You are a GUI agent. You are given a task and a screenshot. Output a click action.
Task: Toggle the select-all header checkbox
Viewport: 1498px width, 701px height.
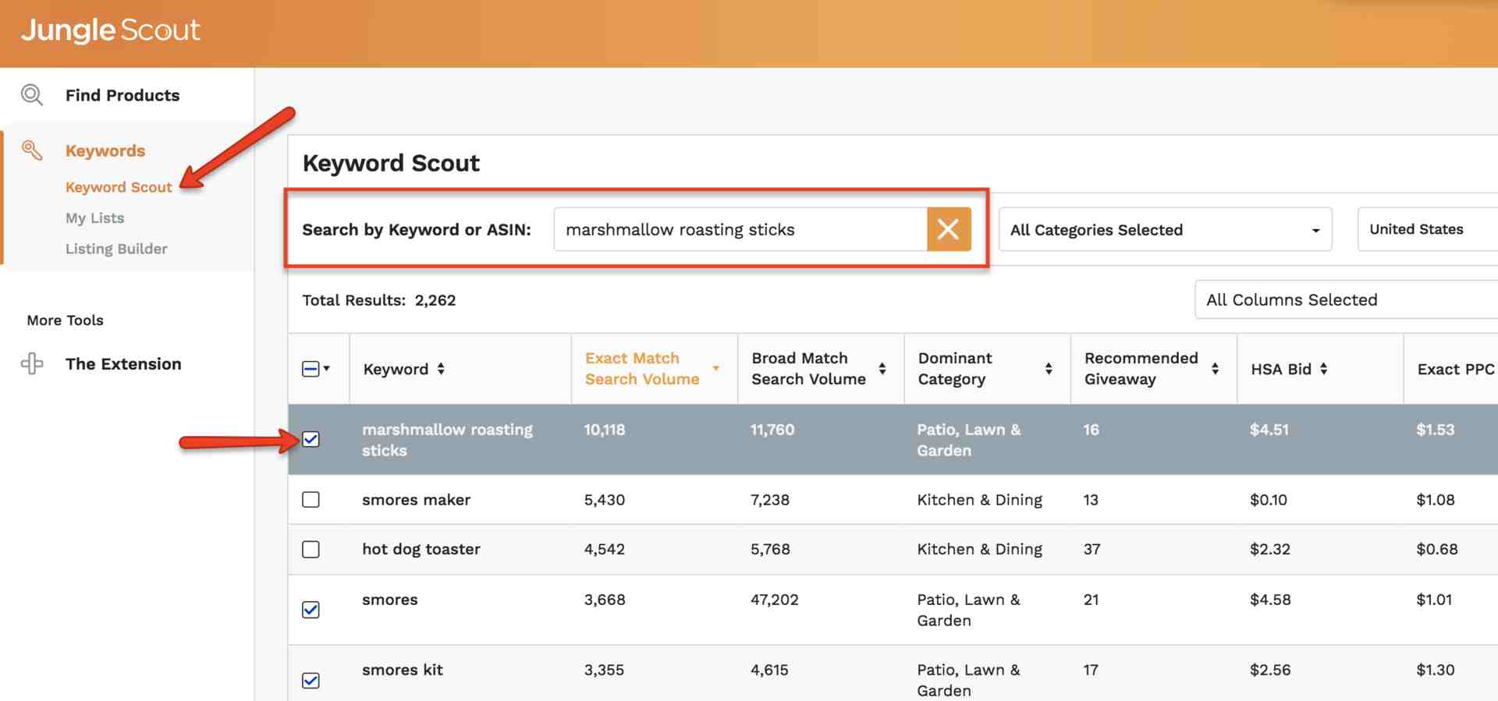click(310, 369)
